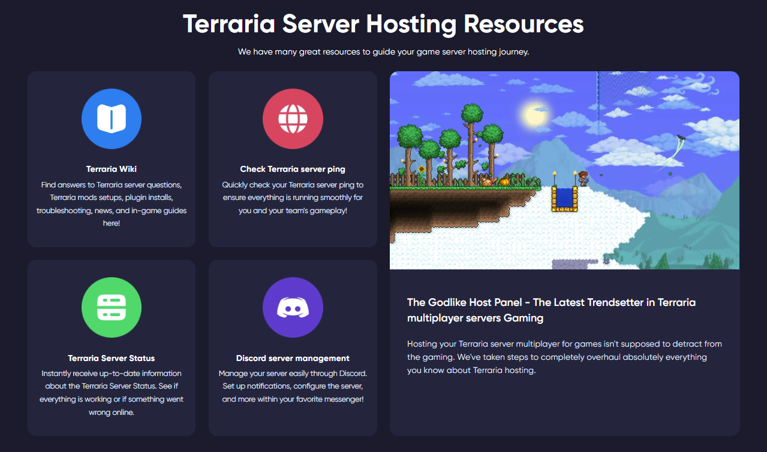Click the Godlike Host Panel article excerpt
767x452 pixels.
coord(556,357)
